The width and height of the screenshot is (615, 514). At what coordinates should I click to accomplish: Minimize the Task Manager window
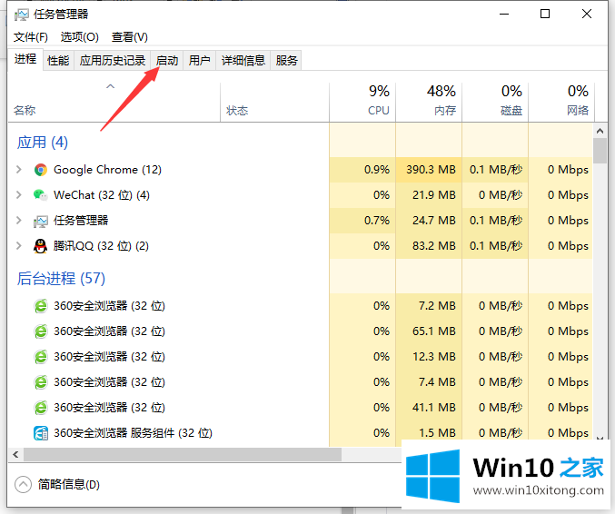[x=504, y=15]
